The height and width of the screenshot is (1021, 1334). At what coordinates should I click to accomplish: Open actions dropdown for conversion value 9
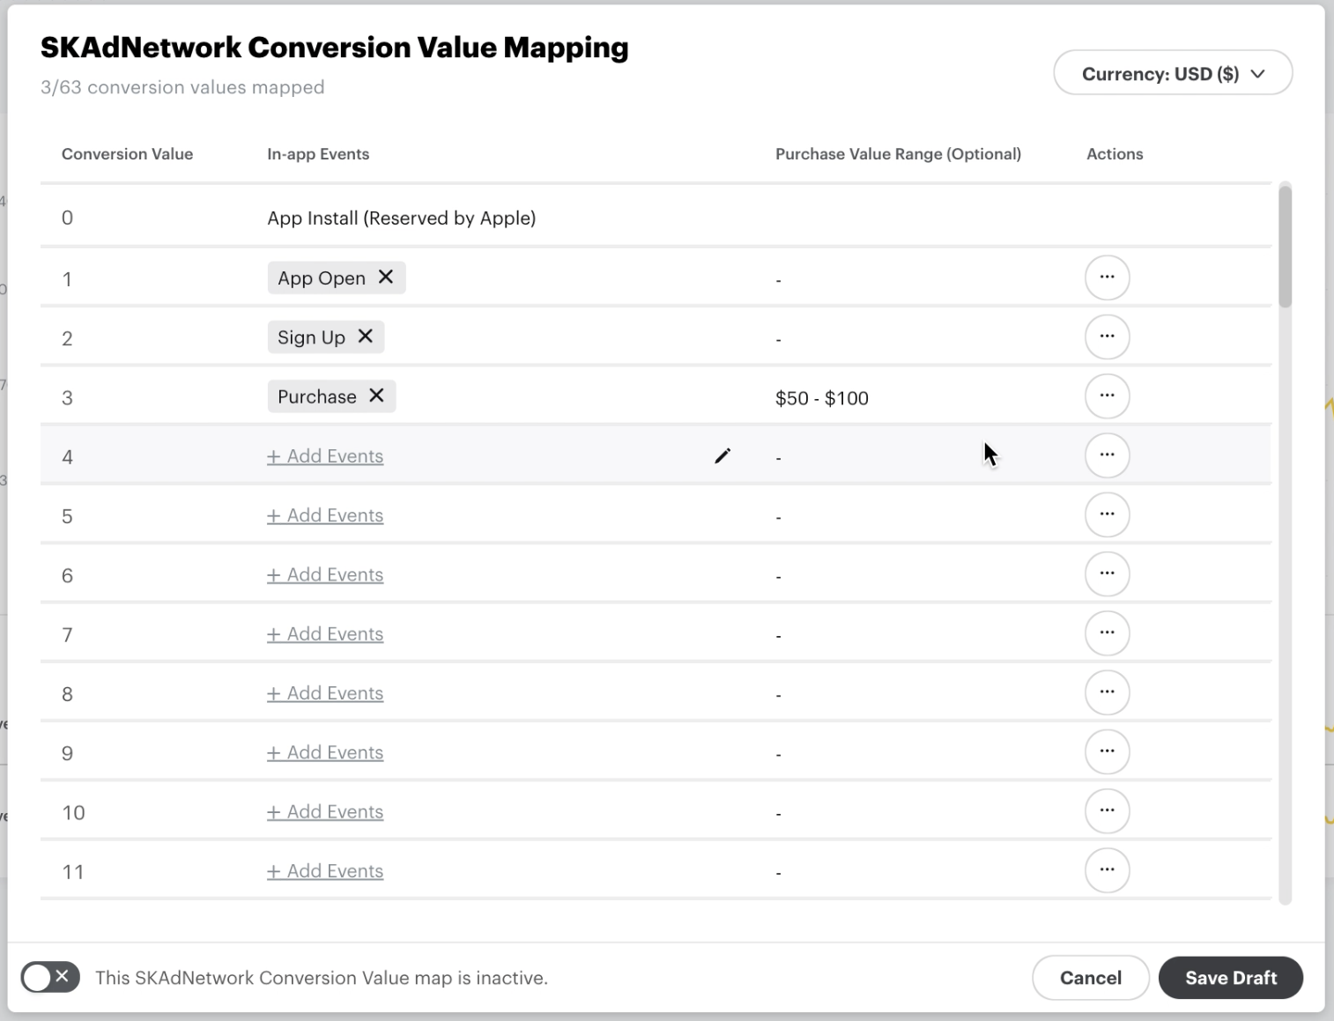point(1108,751)
